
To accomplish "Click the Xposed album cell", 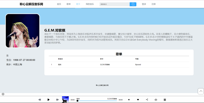I will (138, 65).
